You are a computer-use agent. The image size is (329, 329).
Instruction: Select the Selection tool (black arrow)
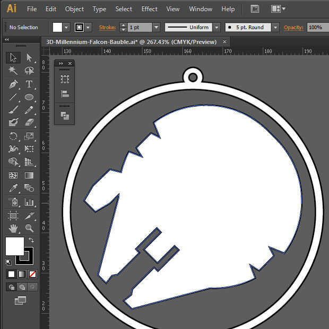point(13,58)
